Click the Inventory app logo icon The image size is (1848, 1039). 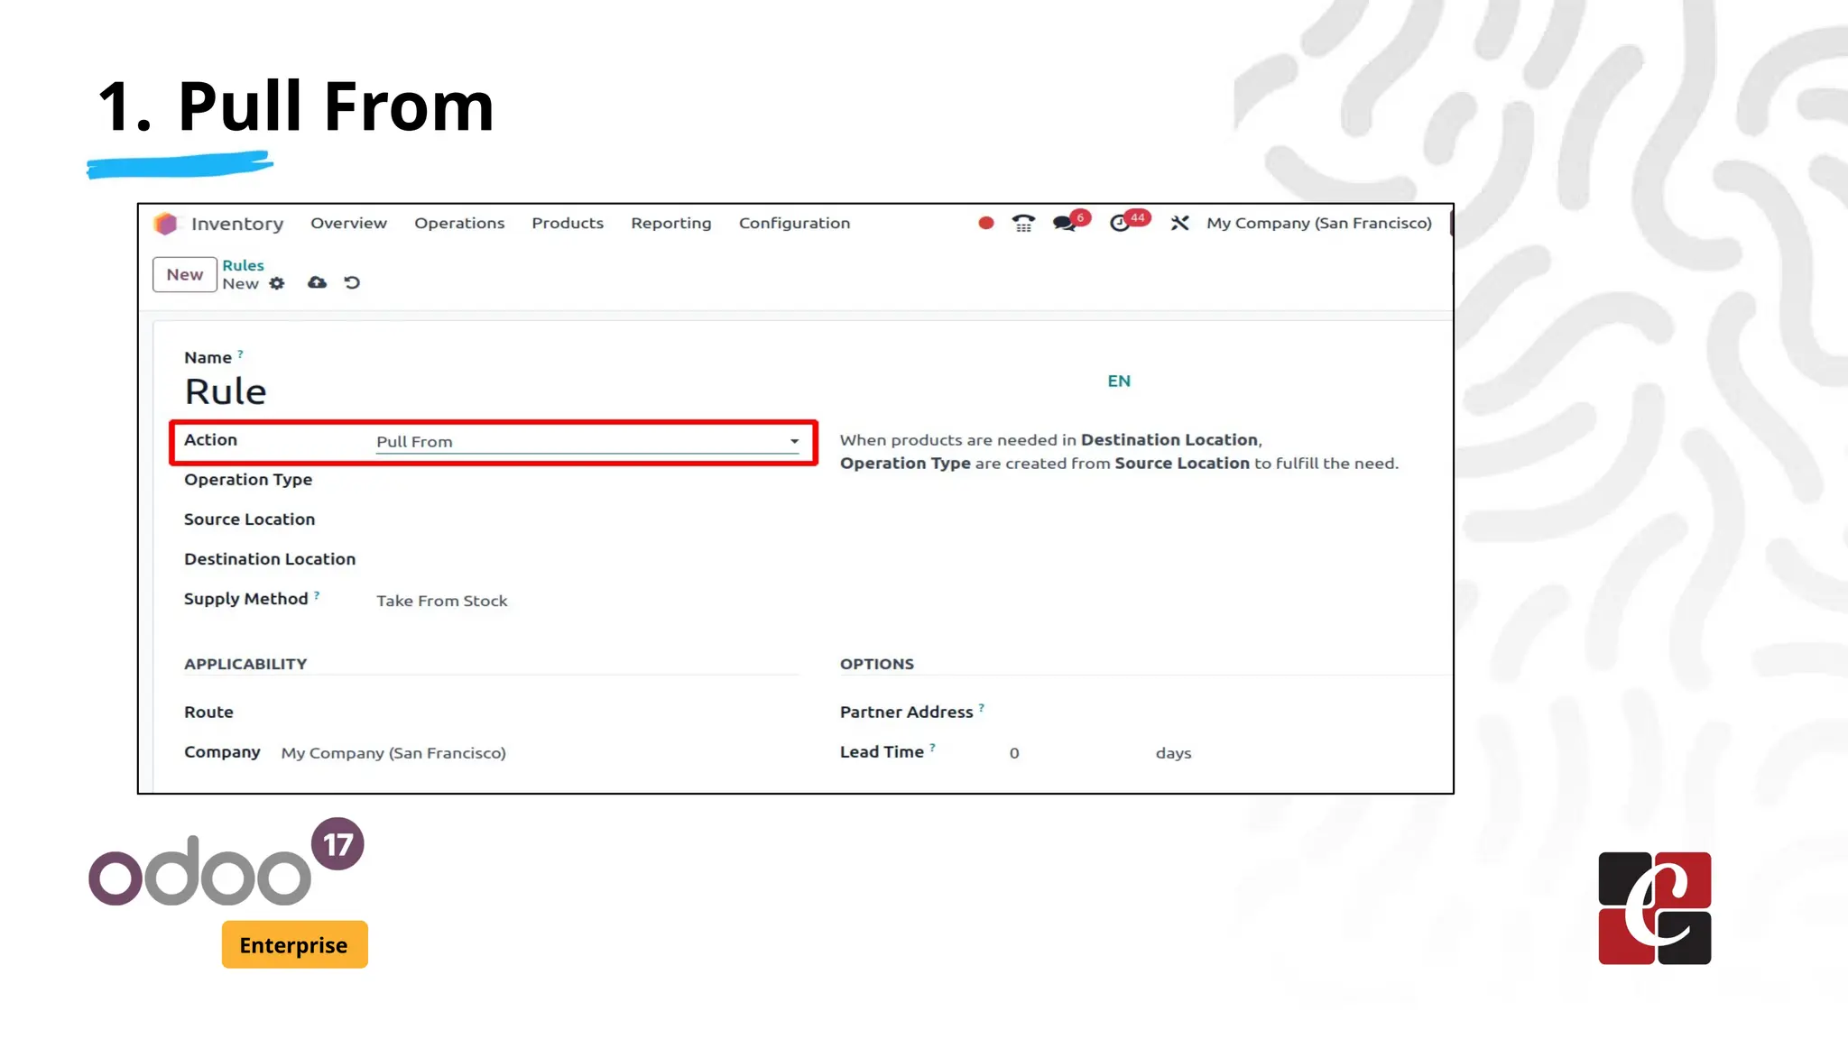point(165,224)
